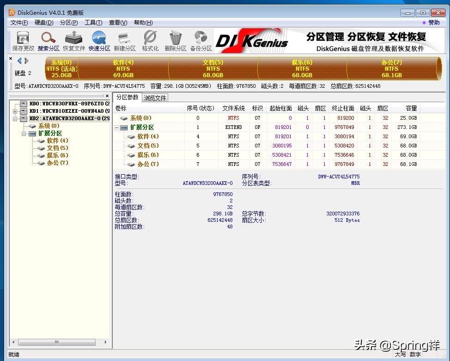Select the 娱乐(6) segment in the partition bar
The width and height of the screenshot is (450, 361).
(302, 68)
